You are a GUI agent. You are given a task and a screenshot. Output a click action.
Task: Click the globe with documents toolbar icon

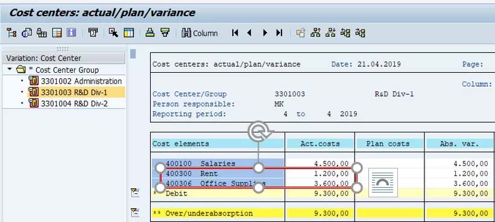pyautogui.click(x=27, y=32)
